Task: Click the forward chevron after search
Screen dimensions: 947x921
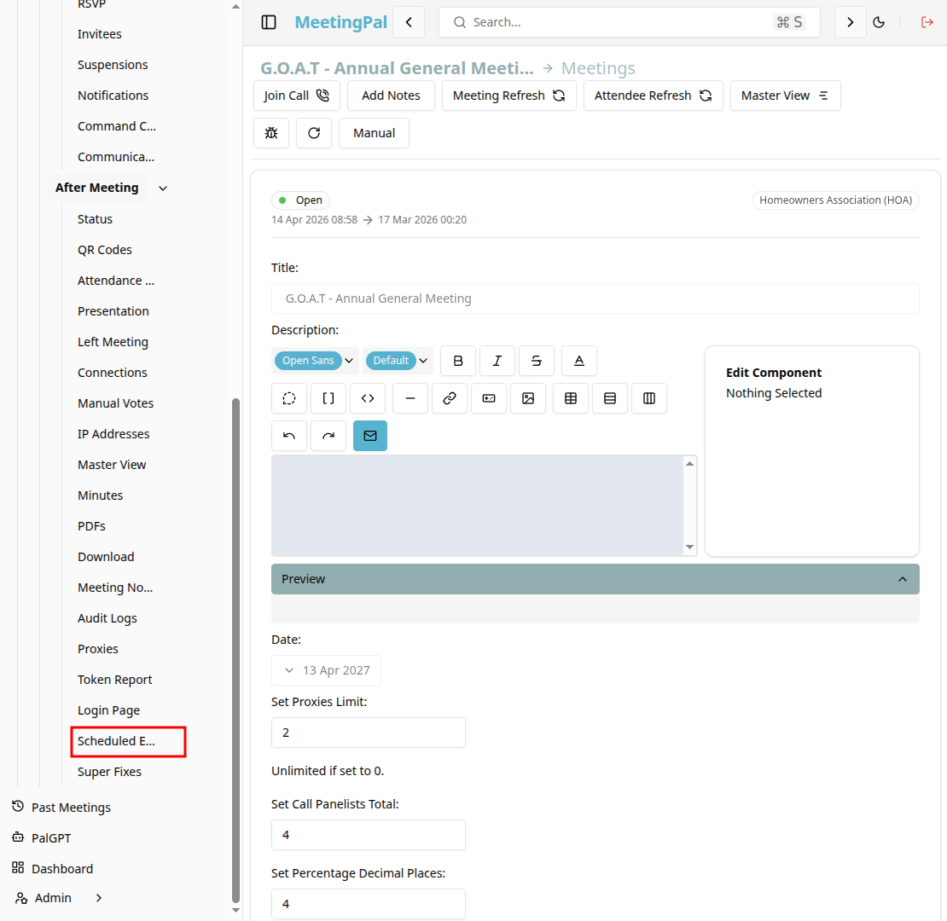Action: click(x=851, y=22)
